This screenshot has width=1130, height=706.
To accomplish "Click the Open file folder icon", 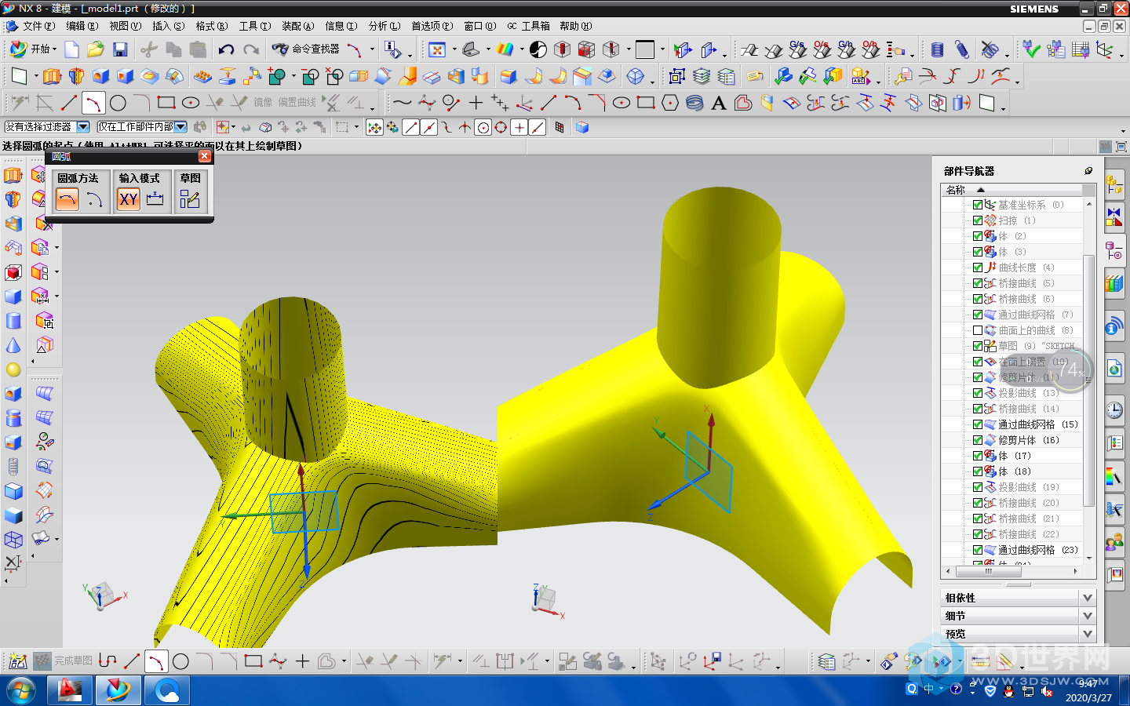I will [x=96, y=49].
